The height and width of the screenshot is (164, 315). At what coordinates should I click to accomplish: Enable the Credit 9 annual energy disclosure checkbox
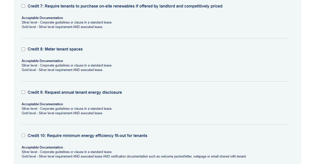tap(23, 92)
